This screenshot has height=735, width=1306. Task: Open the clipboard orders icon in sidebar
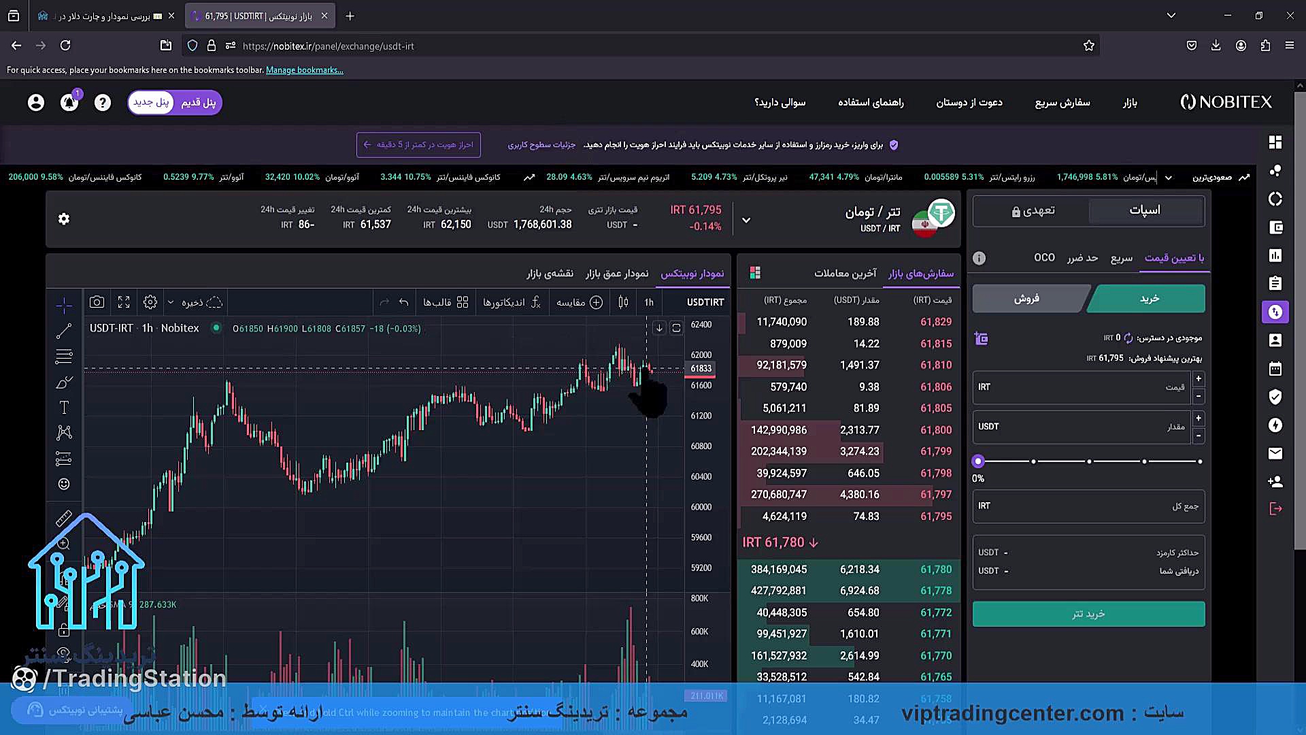pos(1275,283)
